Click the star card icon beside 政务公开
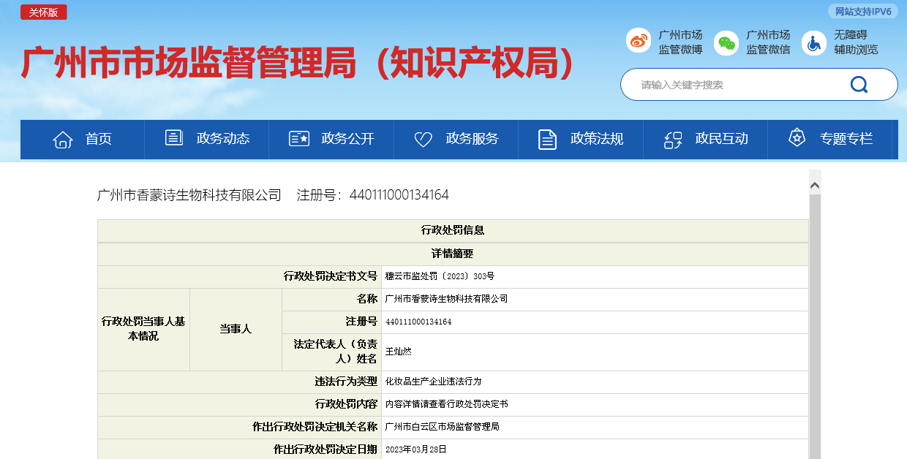907x459 pixels. (x=299, y=138)
